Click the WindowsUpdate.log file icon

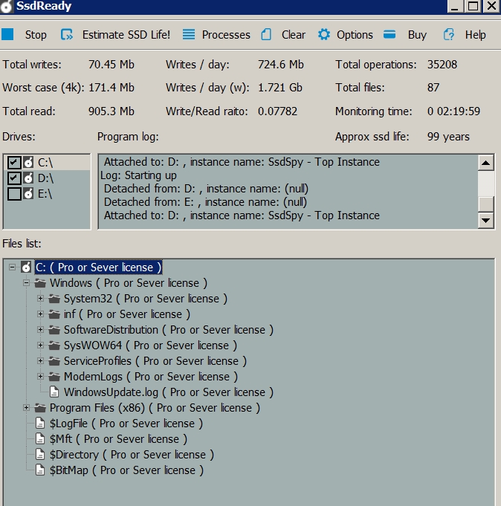54,392
